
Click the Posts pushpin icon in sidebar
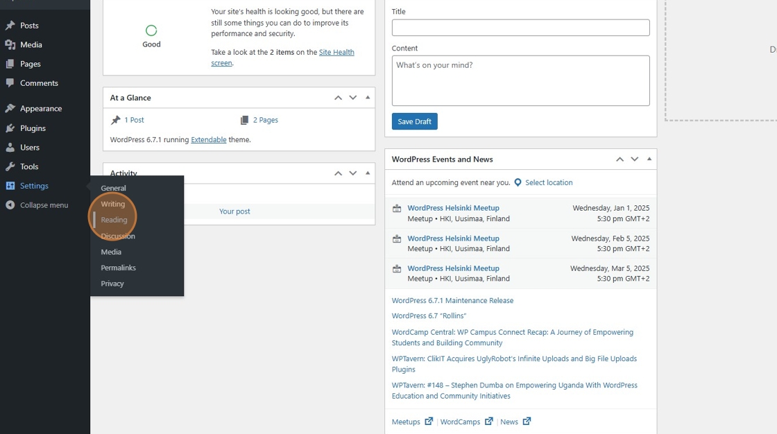click(x=10, y=25)
